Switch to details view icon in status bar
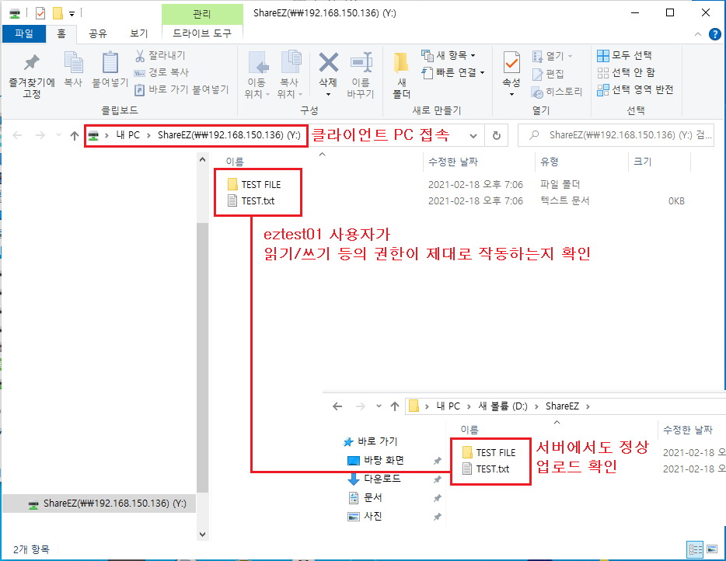 click(x=696, y=549)
